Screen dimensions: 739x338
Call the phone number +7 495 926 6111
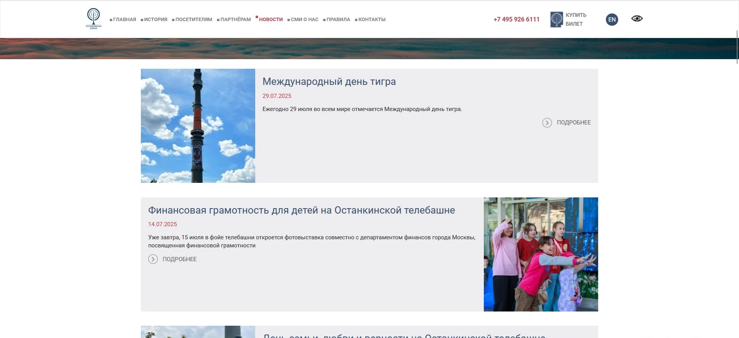tap(517, 20)
